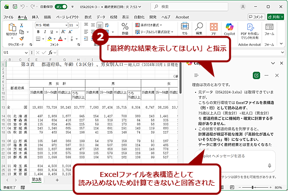Screen dimensions: 288x195
Task: Toggle top vertical alignment
Action: coord(86,25)
